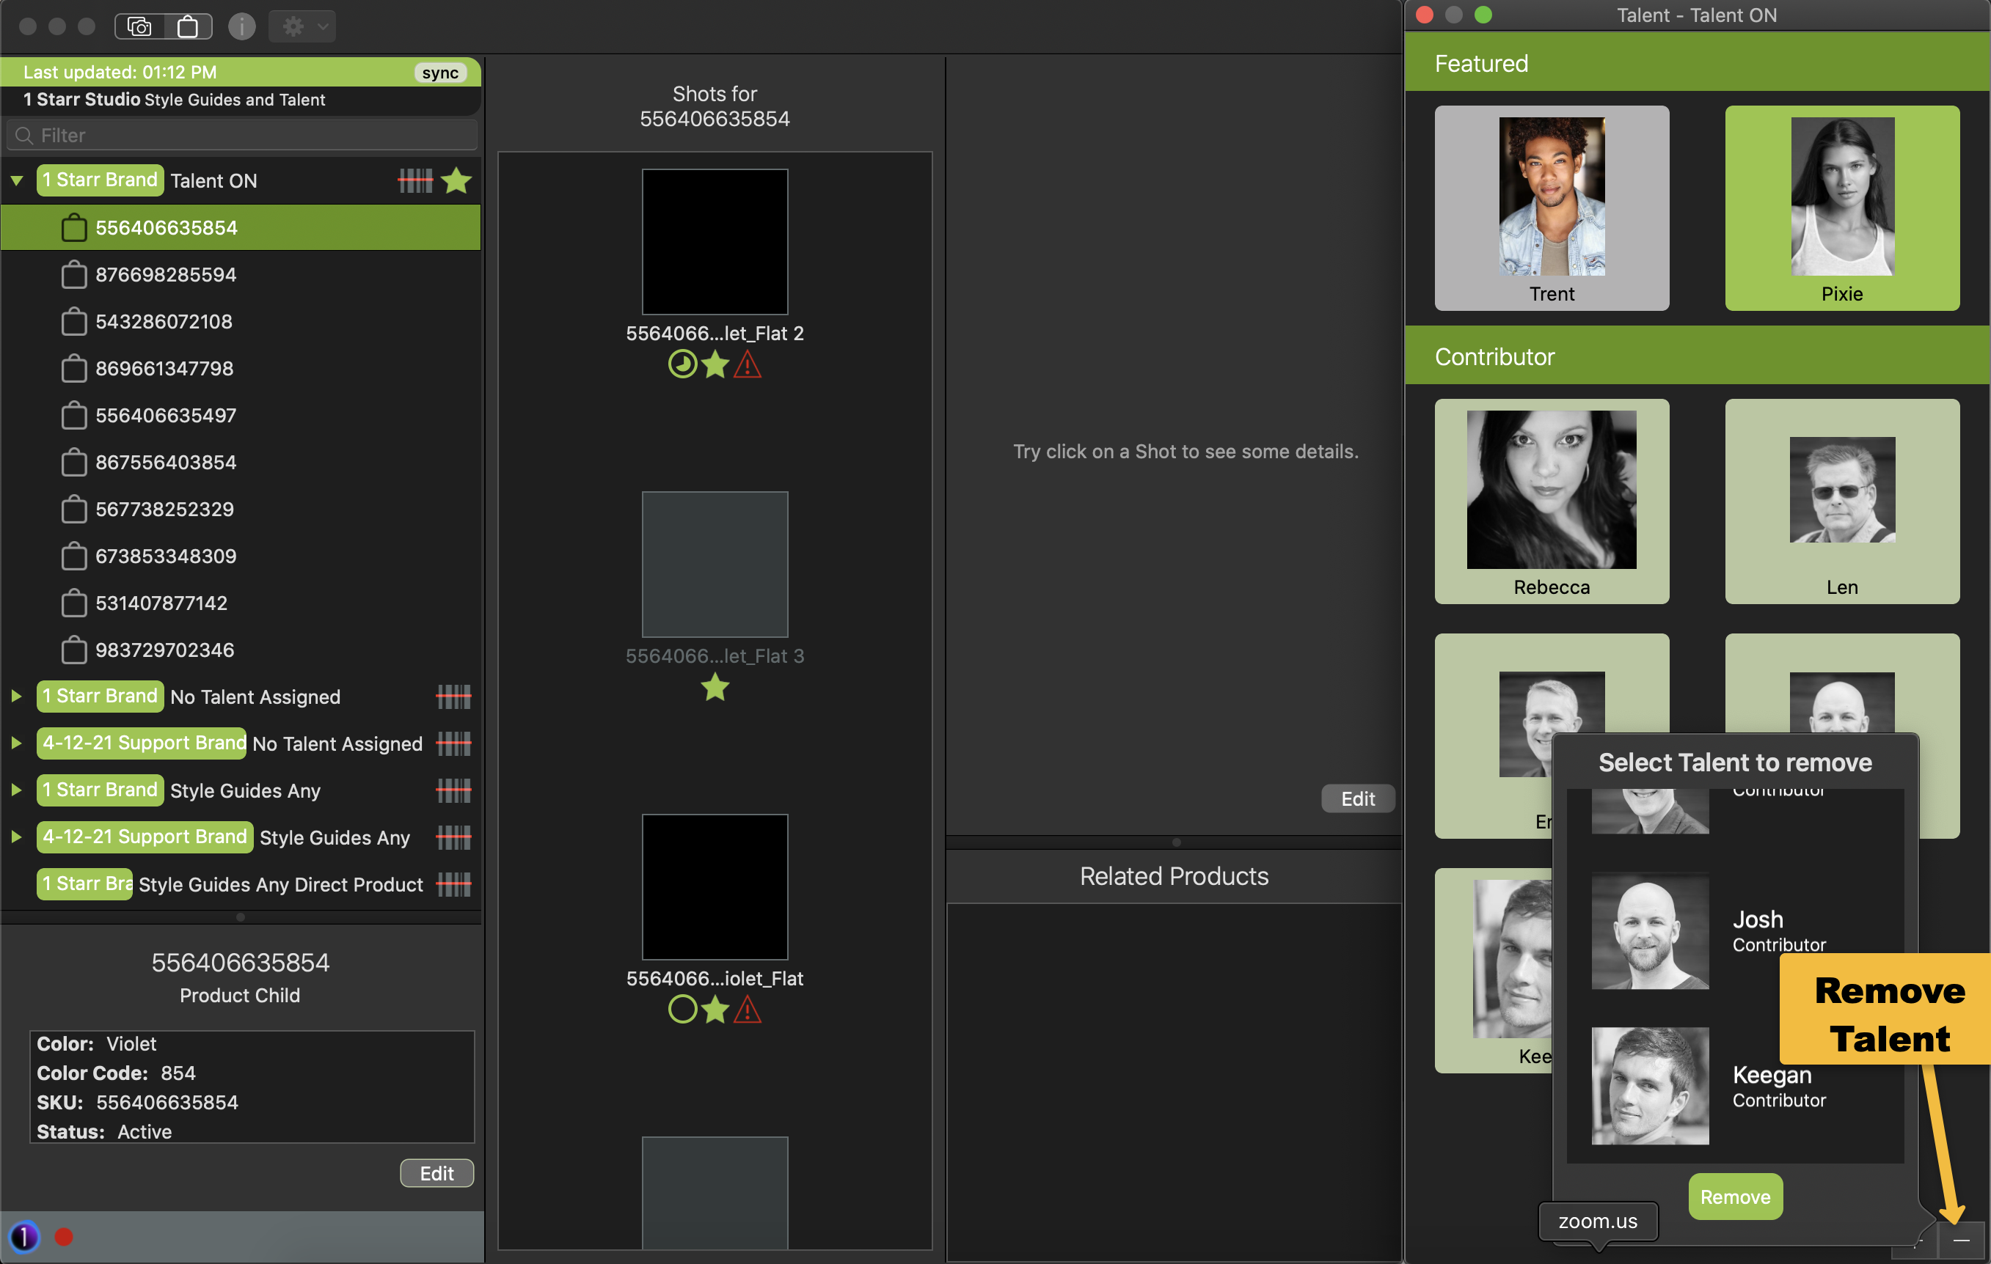Viewport: 1991px width, 1264px height.
Task: Click the red record dot icon
Action: tap(64, 1236)
